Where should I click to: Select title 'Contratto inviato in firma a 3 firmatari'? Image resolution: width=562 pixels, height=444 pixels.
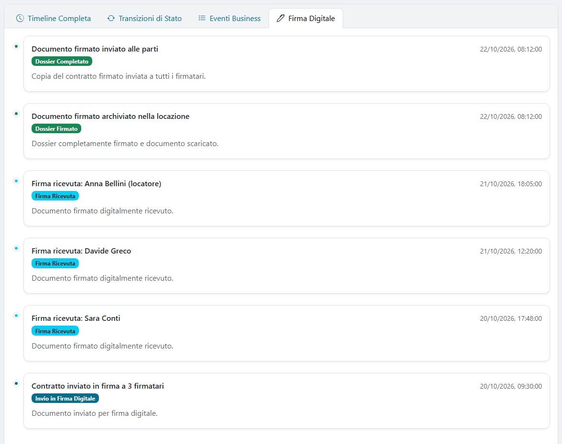[98, 386]
